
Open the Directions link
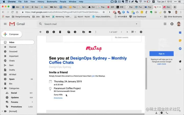tap(58, 98)
